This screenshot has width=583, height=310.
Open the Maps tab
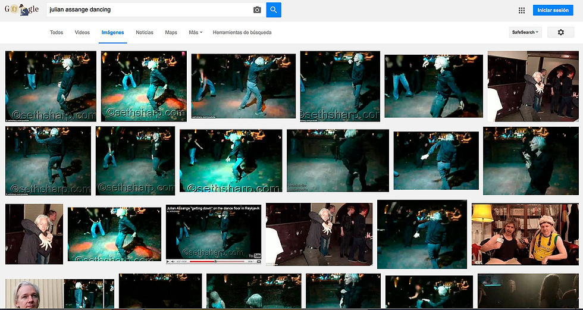[x=171, y=32]
